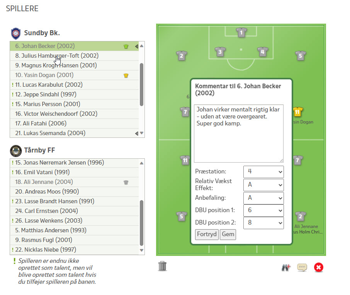Open the speech bubble comment icon

coord(302,268)
